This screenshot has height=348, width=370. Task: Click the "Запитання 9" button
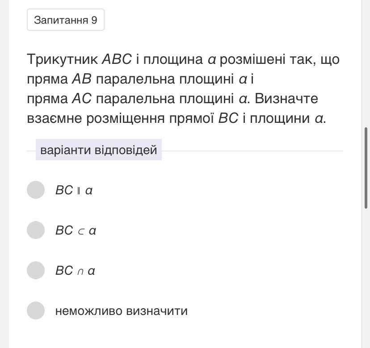pyautogui.click(x=66, y=20)
